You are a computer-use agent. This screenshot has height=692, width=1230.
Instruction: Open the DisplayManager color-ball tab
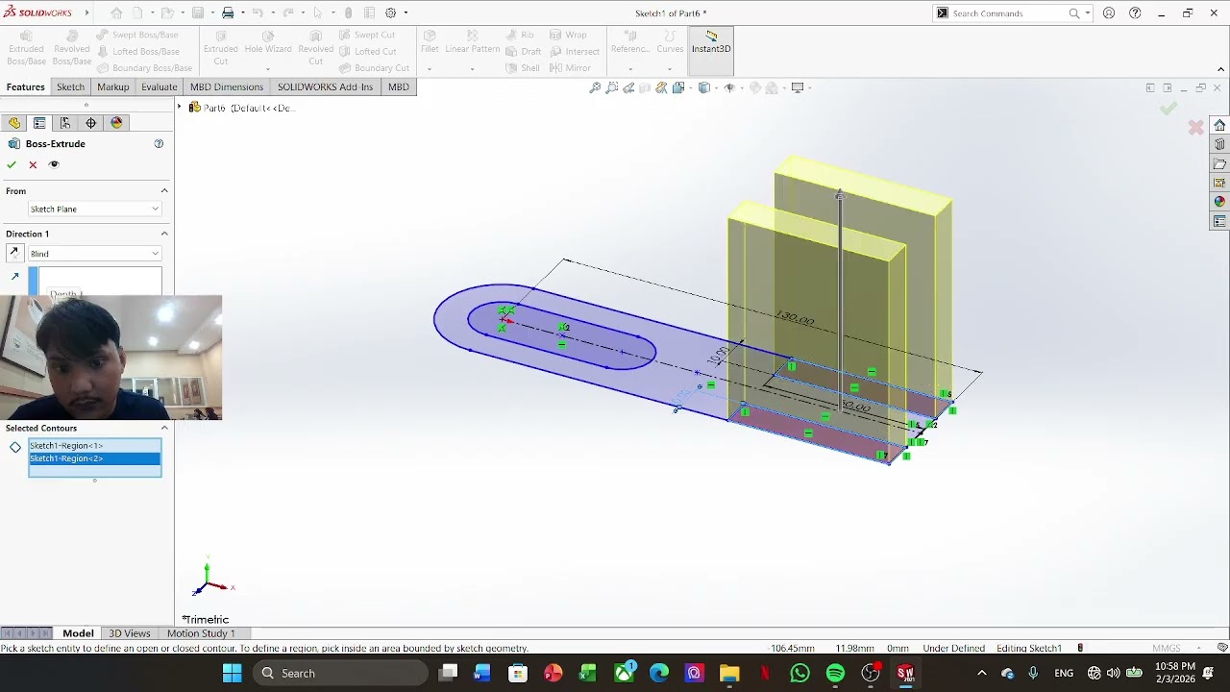(x=117, y=123)
